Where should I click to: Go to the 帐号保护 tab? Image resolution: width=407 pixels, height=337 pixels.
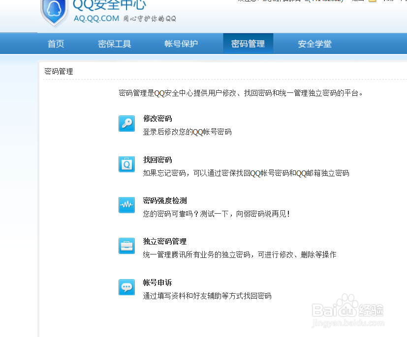click(x=181, y=43)
